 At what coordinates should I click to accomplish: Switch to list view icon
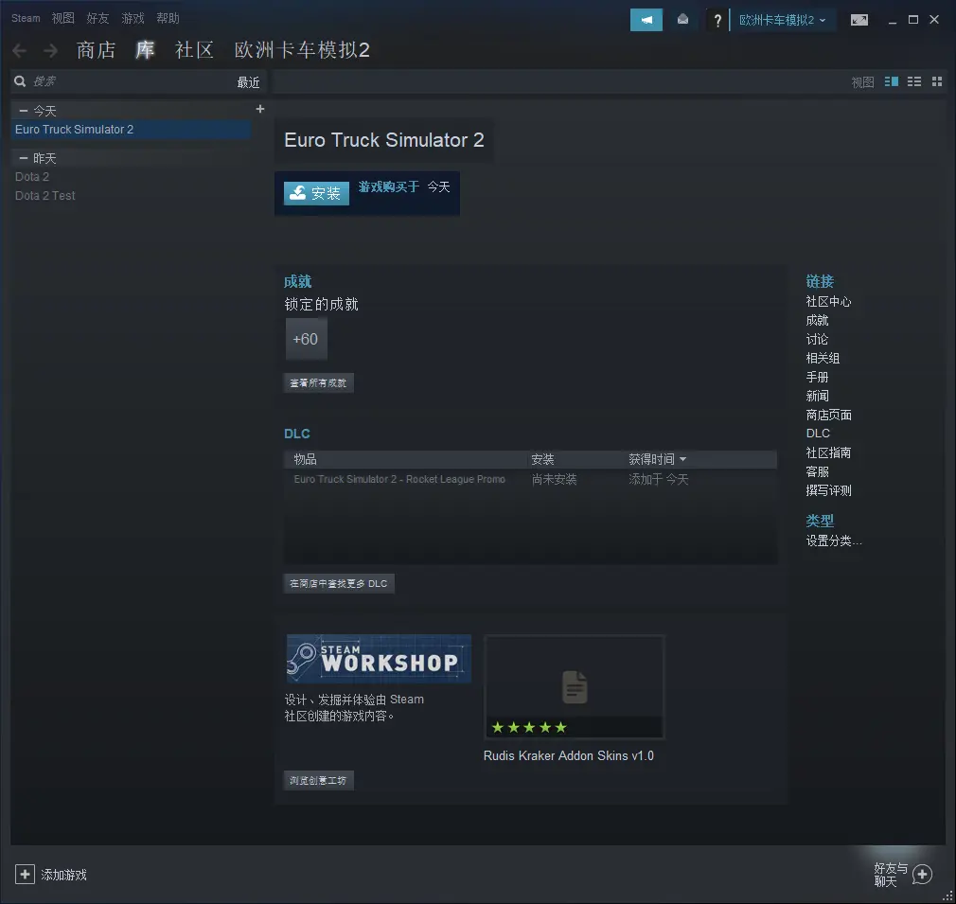pyautogui.click(x=914, y=81)
